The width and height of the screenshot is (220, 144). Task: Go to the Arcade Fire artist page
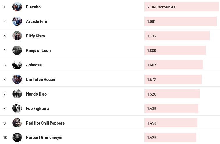click(37, 21)
